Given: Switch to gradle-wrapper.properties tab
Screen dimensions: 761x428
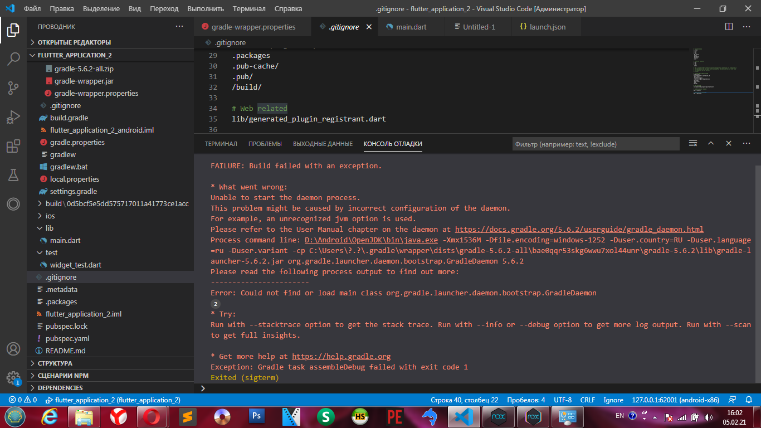Looking at the screenshot, I should (x=253, y=27).
